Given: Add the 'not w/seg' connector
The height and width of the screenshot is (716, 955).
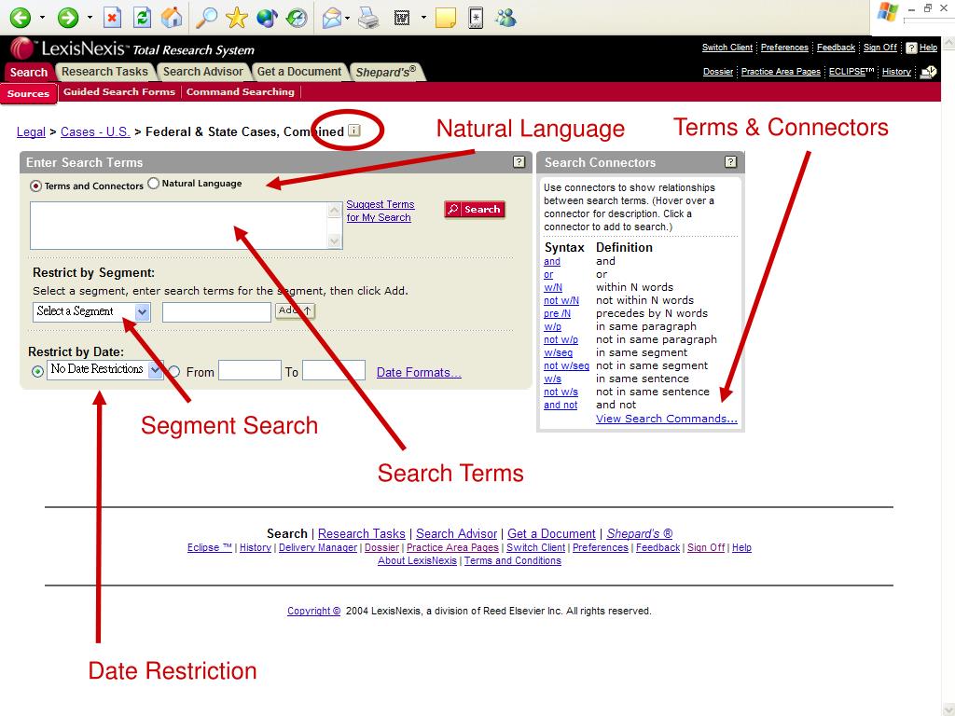Looking at the screenshot, I should pos(566,365).
